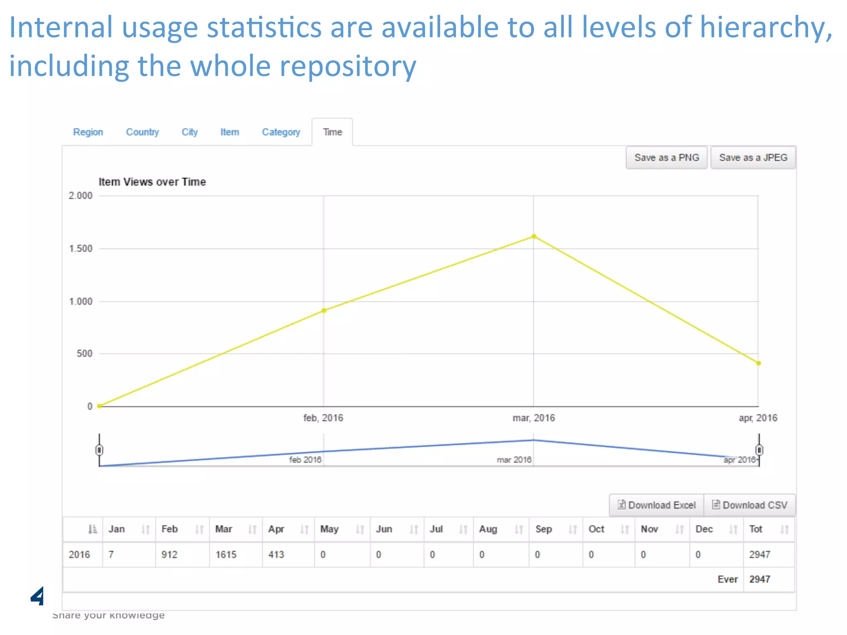Sort by the Apr column arrows
The image size is (847, 635).
click(304, 530)
